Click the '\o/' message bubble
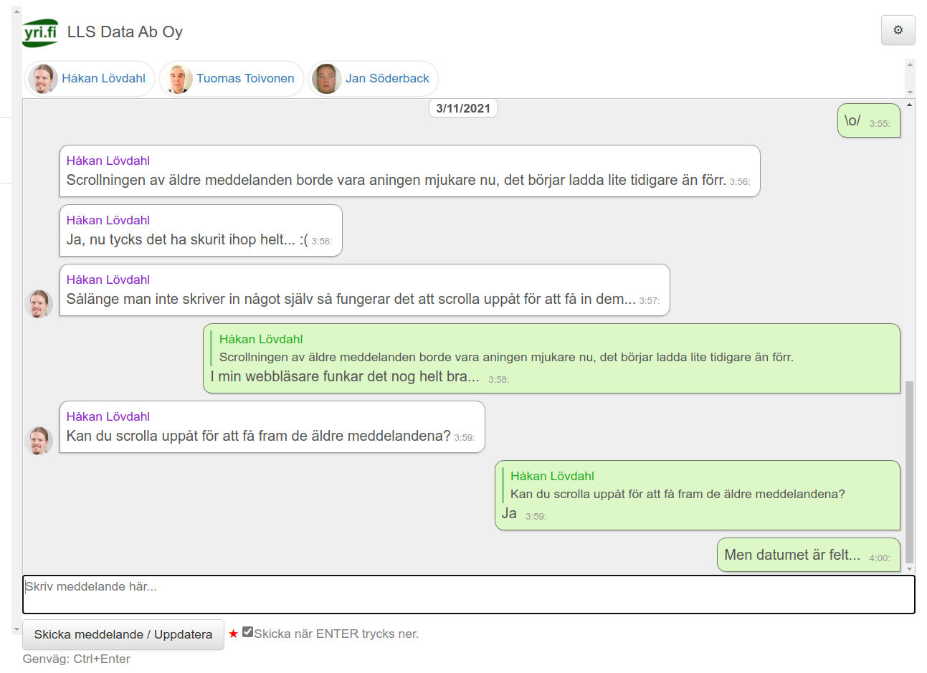 click(x=868, y=120)
